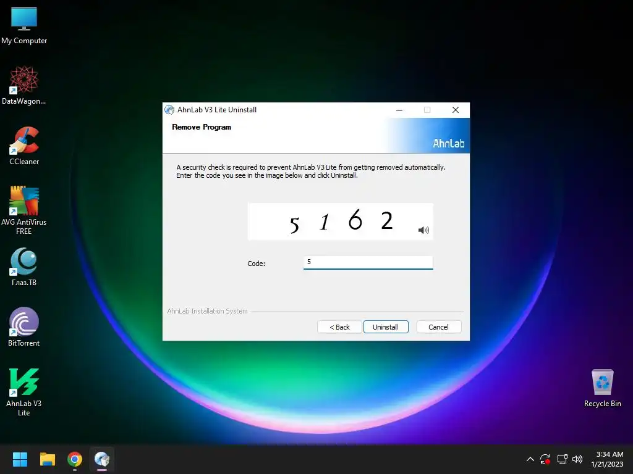
Task: Click the 'AhnLab Installation System' text
Action: point(207,311)
